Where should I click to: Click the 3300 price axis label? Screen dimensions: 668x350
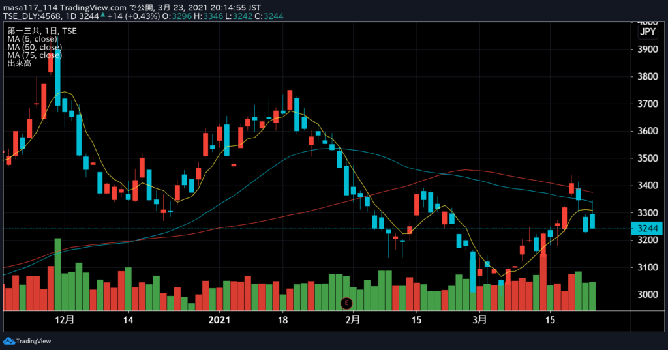648,212
